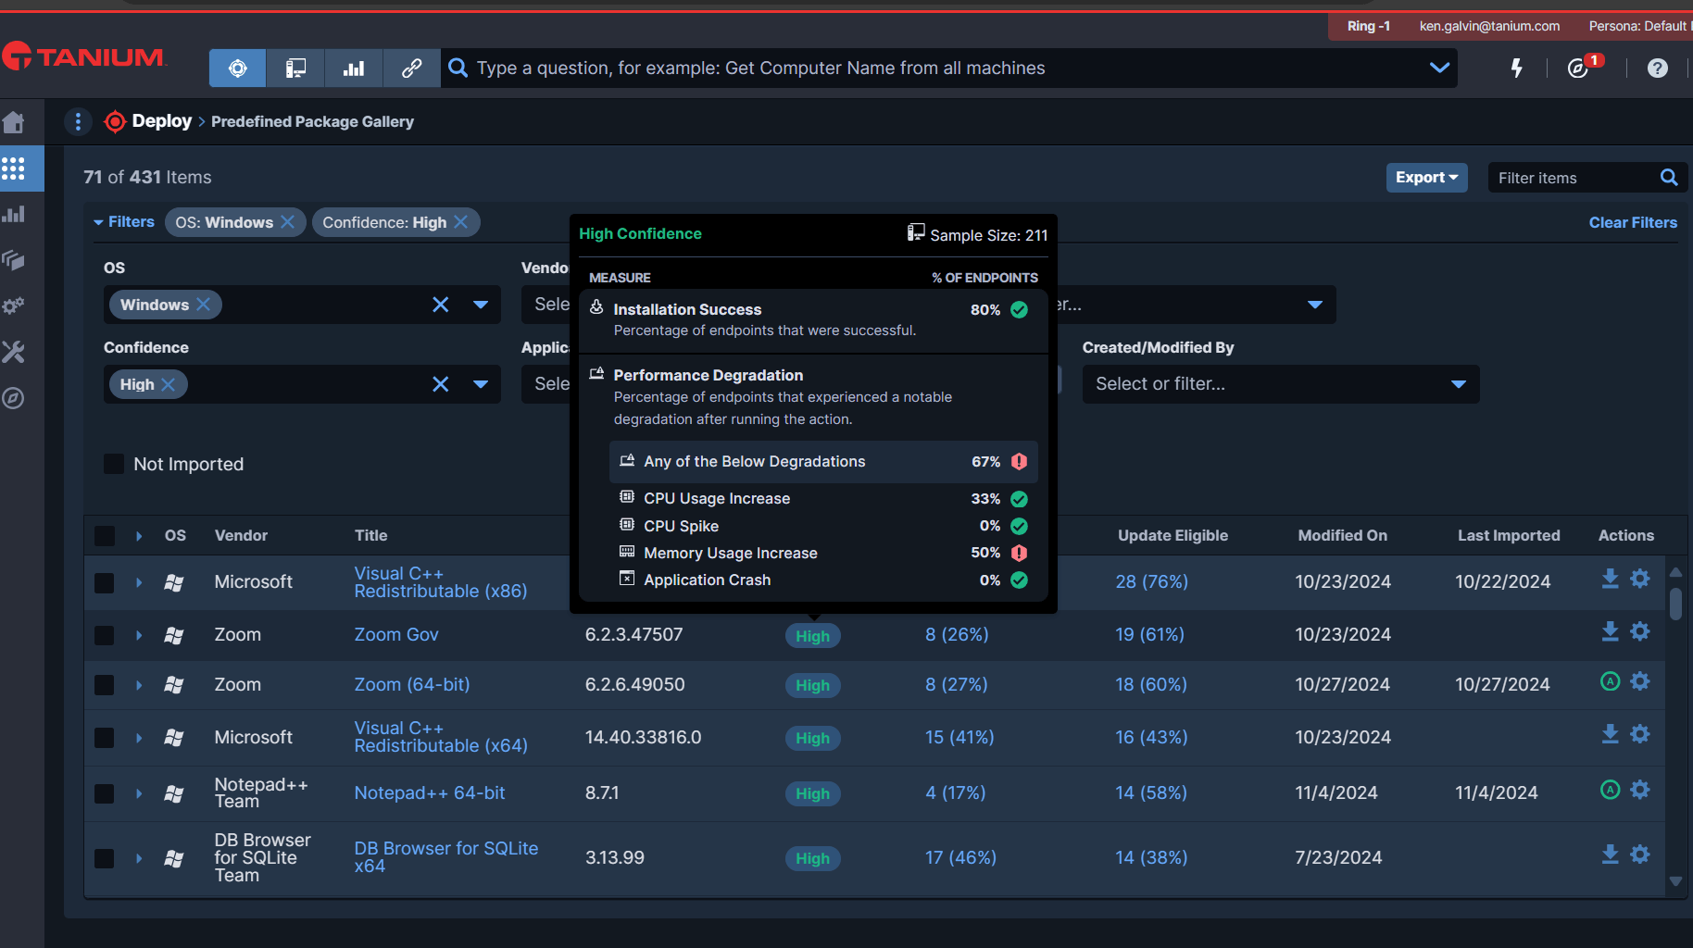Click the endpoints computer icon in top toolbar
1693x948 pixels.
(x=295, y=69)
